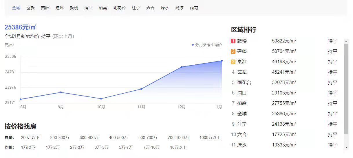353x158 pixels.
Task: Select the 12月 data point on chart
Action: coord(182,67)
